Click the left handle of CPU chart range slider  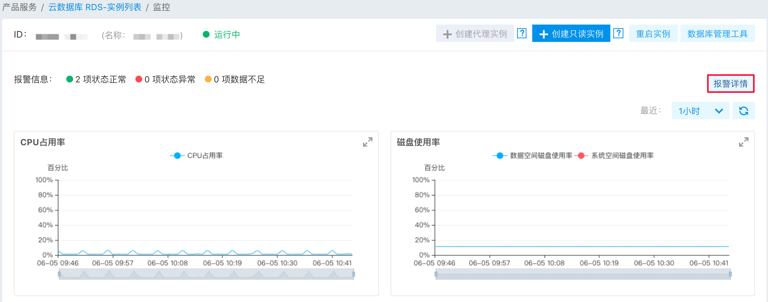tap(59, 274)
